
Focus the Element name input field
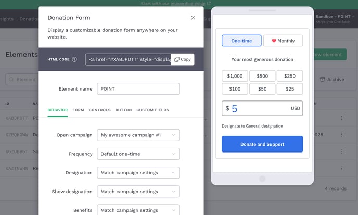138,89
